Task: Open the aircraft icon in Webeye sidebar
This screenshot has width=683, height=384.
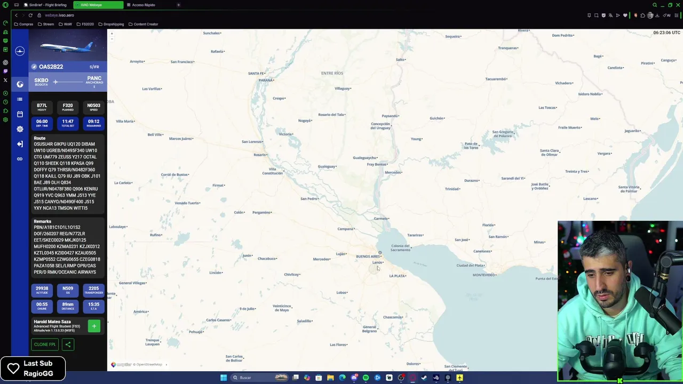Action: pyautogui.click(x=20, y=51)
